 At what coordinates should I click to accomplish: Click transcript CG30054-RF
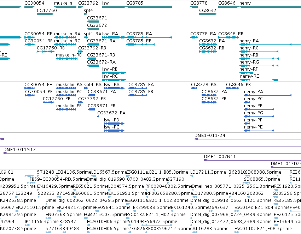pos(39,41)
